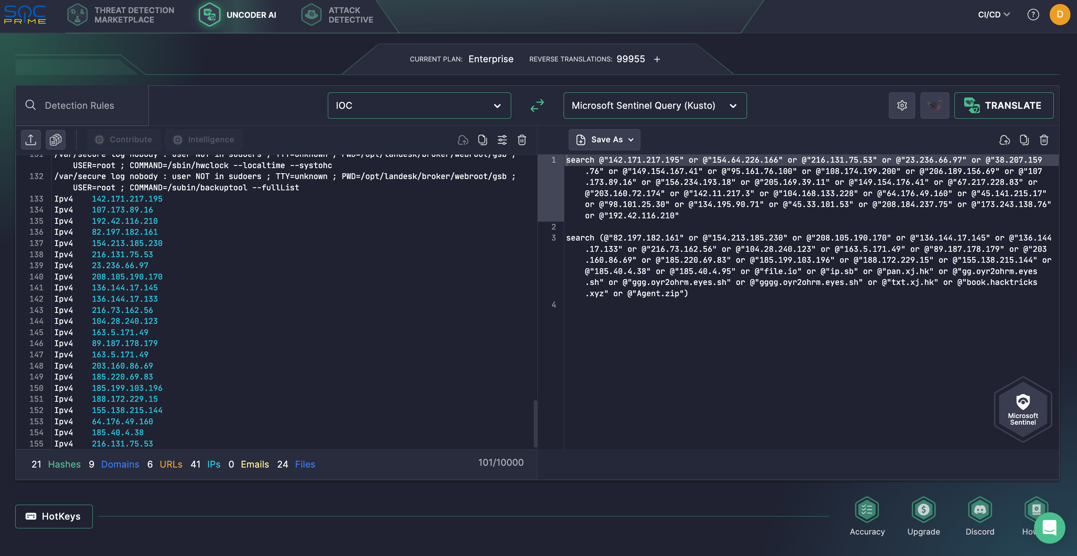Toggle the delete icon in right panel toolbar
The image size is (1077, 556).
1044,140
